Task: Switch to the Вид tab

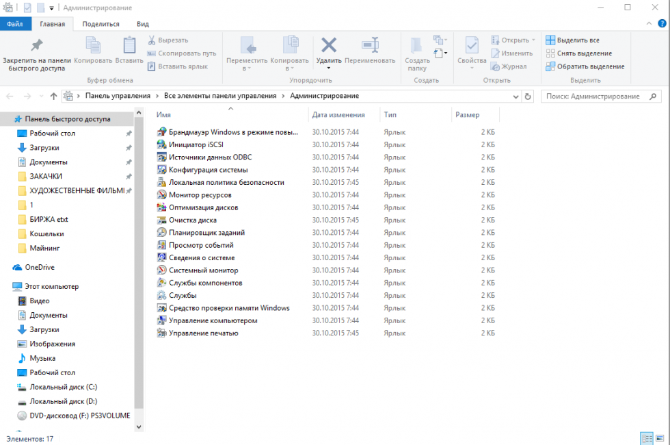Action: (x=143, y=24)
